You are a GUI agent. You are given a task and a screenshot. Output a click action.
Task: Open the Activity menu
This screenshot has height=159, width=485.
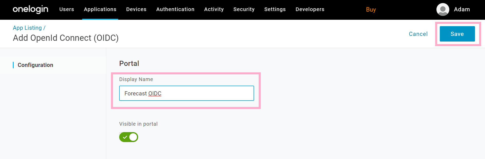pos(214,9)
